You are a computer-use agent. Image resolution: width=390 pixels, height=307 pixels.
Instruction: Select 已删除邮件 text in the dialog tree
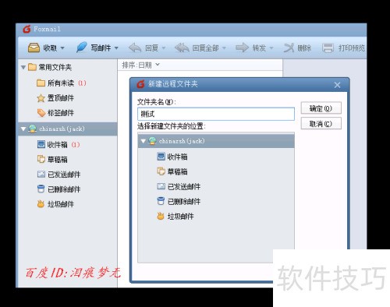[x=184, y=201]
